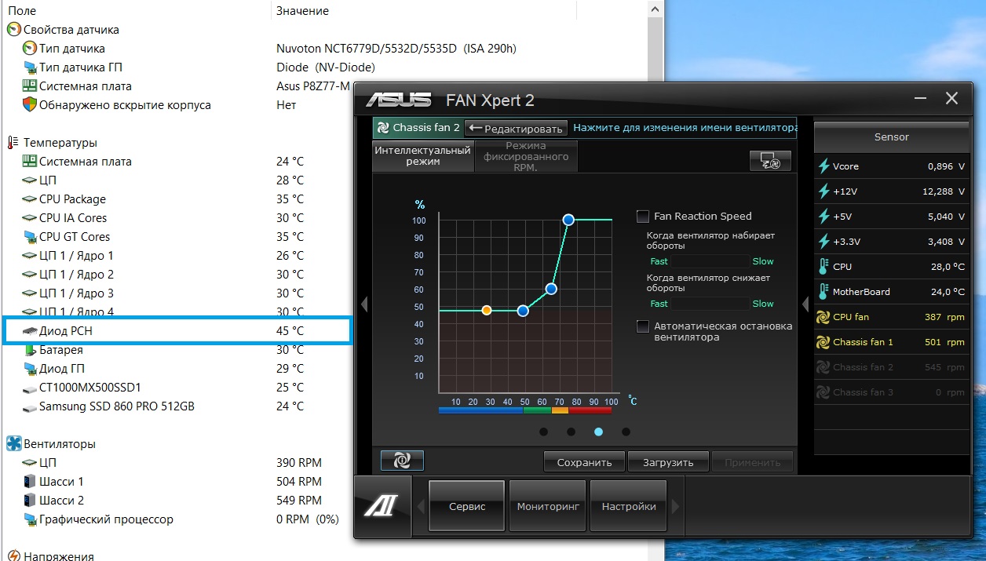986x561 pixels.
Task: Click the CPU thermometer sensor icon
Action: click(x=823, y=267)
